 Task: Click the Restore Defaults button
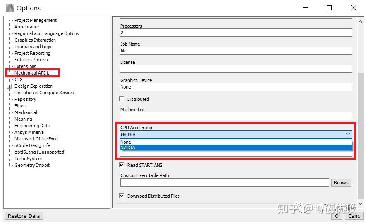coord(24,216)
